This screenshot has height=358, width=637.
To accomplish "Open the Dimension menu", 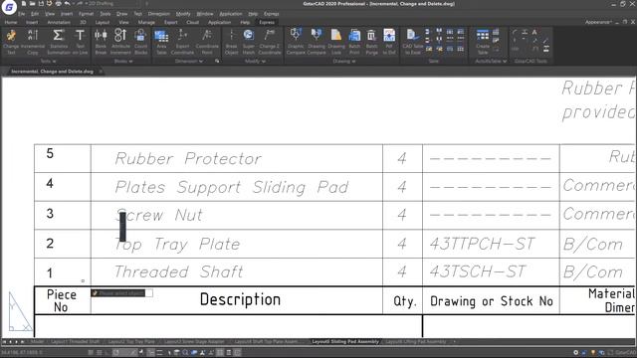I will click(x=159, y=14).
